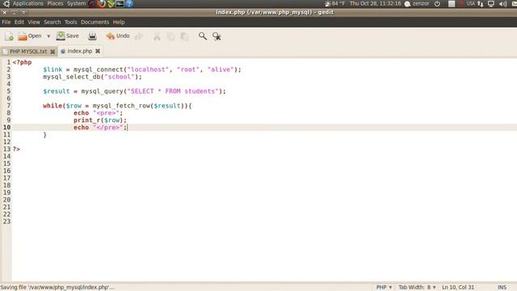
Task: Save the file with the Save button
Action: pyautogui.click(x=68, y=36)
